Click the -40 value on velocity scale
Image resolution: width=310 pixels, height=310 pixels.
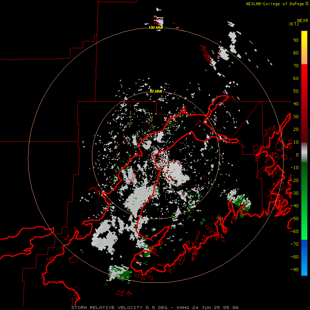tap(294, 206)
